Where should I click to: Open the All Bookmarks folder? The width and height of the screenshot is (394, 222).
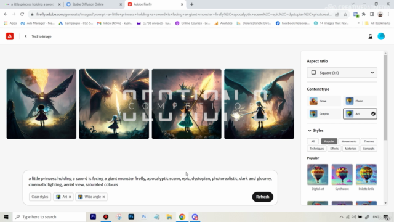(x=377, y=23)
